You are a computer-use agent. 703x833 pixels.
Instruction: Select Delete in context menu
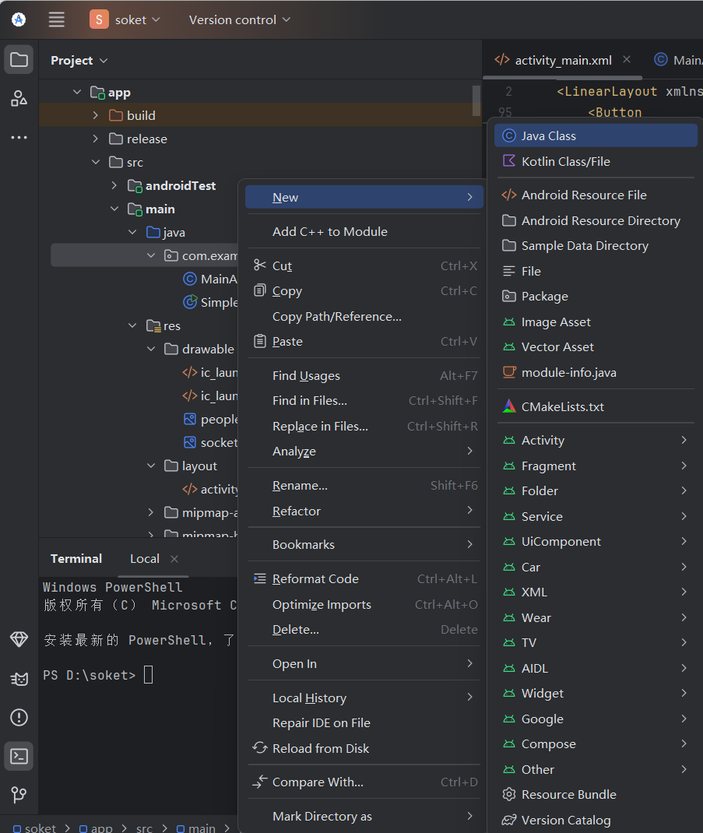click(x=364, y=630)
